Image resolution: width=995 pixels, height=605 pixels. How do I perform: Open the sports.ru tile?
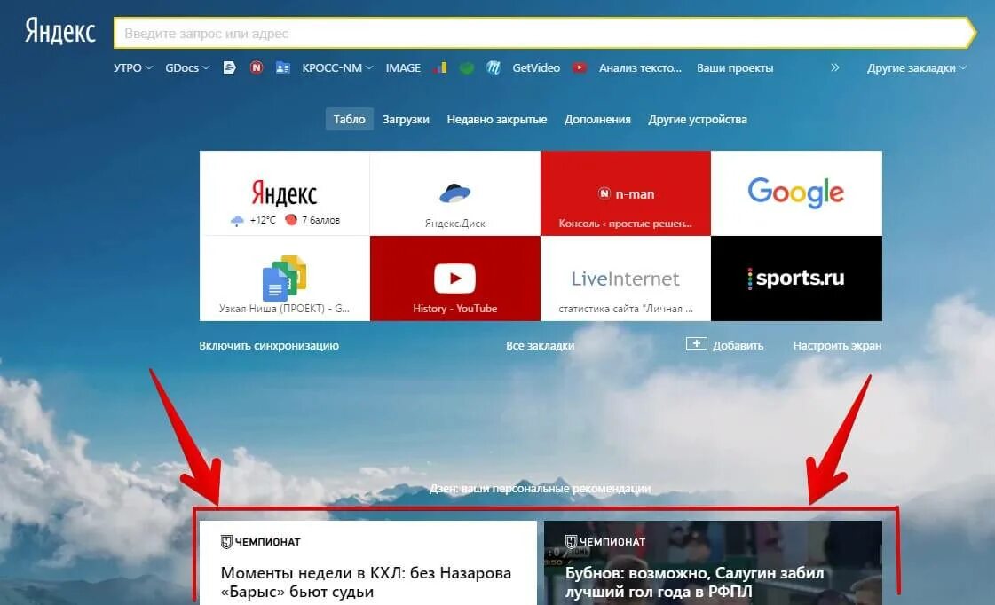pyautogui.click(x=796, y=279)
